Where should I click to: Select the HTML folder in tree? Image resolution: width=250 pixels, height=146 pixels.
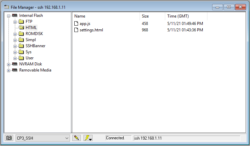point(31,28)
